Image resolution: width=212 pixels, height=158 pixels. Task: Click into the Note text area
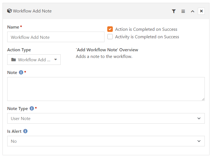[106, 89]
